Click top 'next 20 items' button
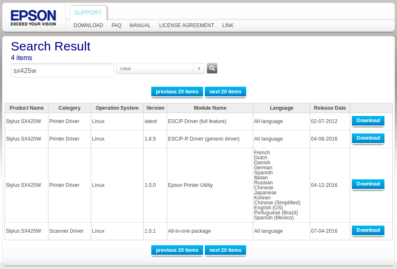The height and width of the screenshot is (269, 397). (x=225, y=92)
